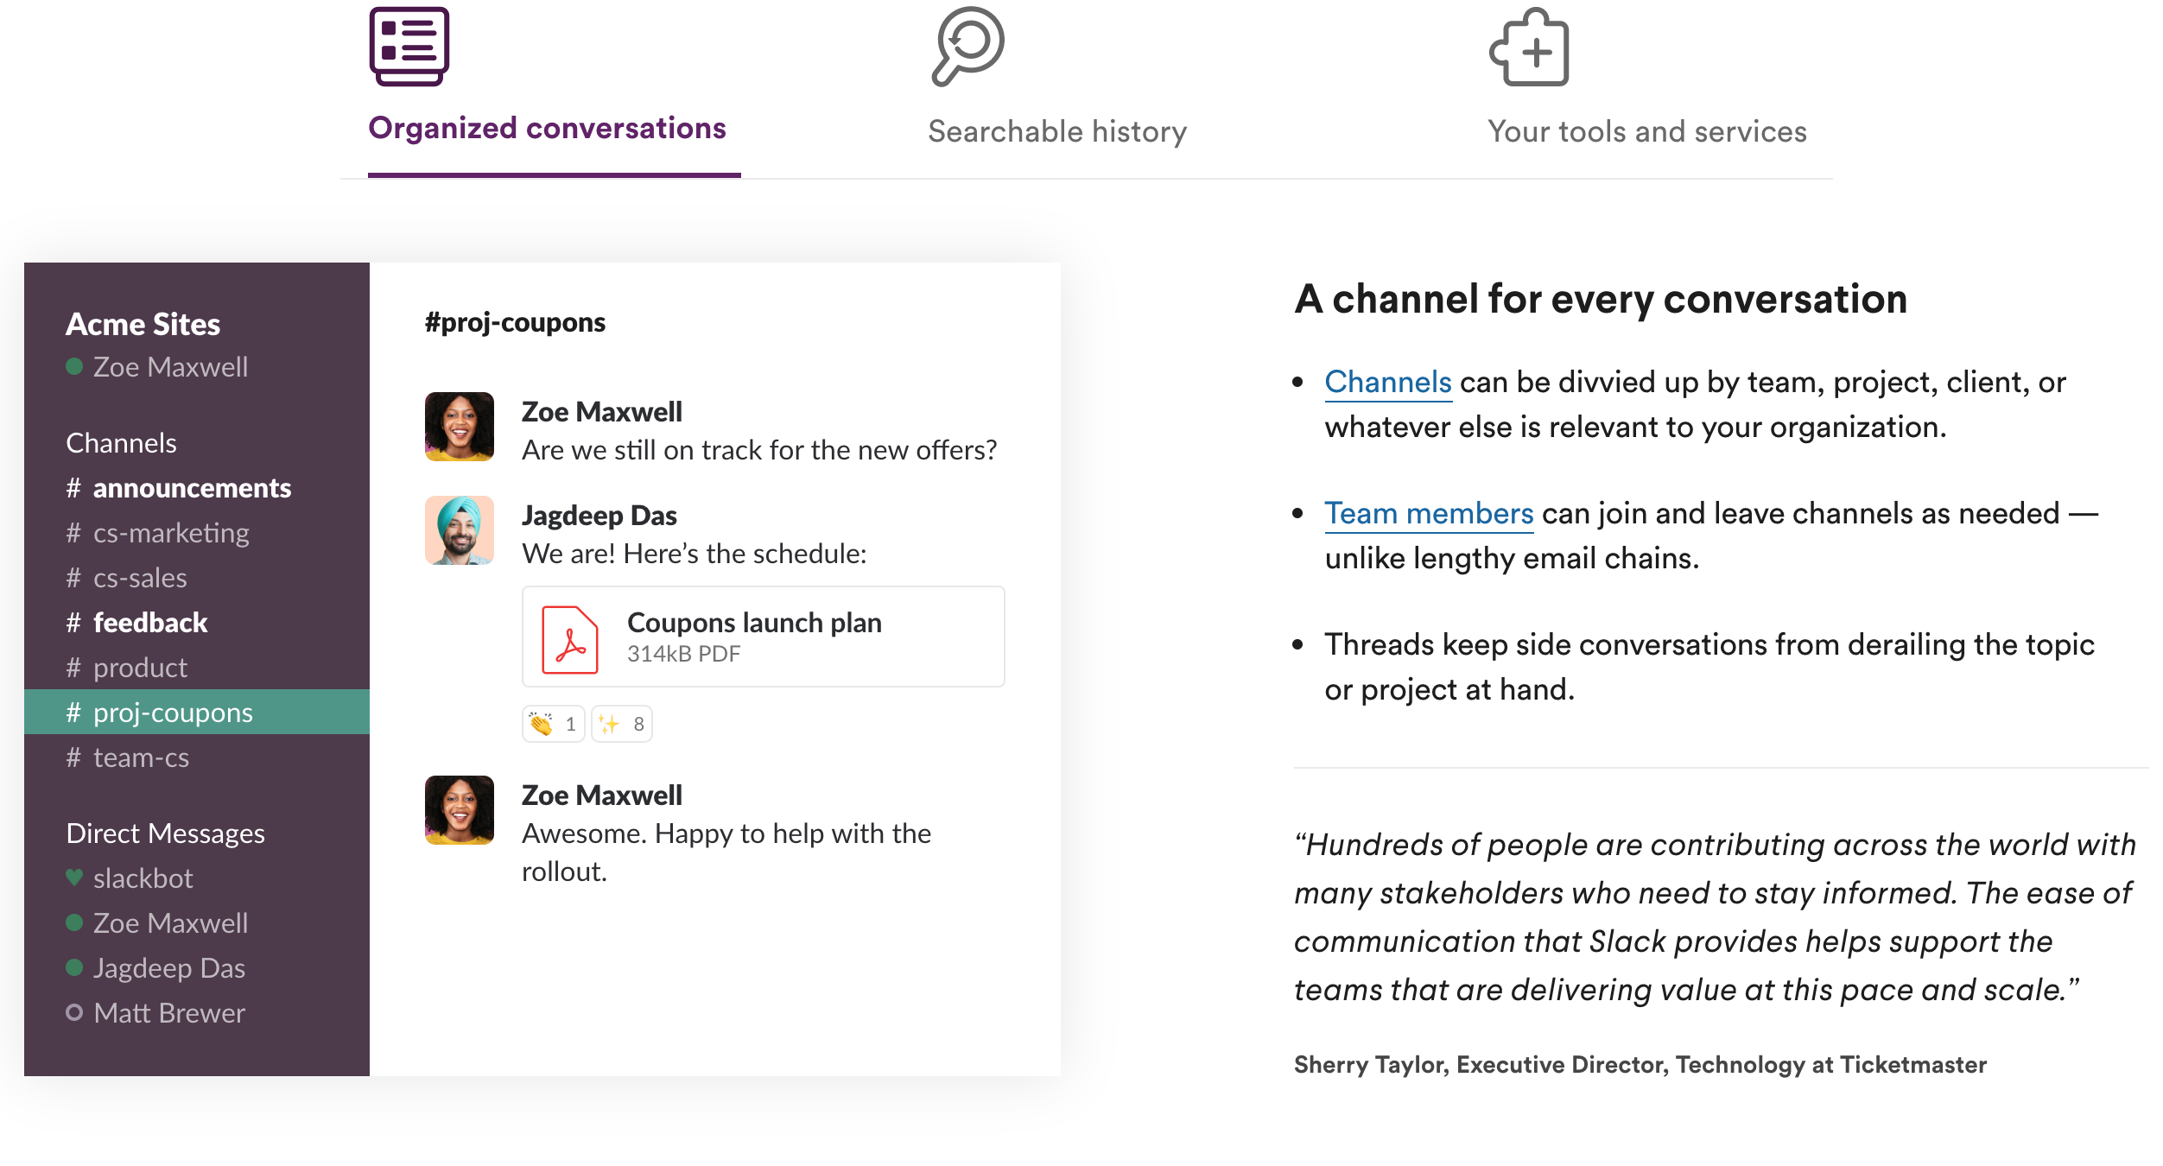The width and height of the screenshot is (2163, 1166).
Task: Open the Channels link in the bullet list
Action: [x=1387, y=382]
